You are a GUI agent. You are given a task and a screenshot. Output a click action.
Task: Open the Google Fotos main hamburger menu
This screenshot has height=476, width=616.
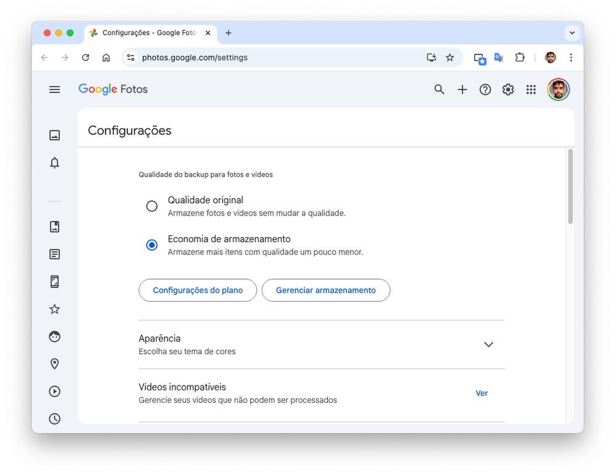coord(55,89)
